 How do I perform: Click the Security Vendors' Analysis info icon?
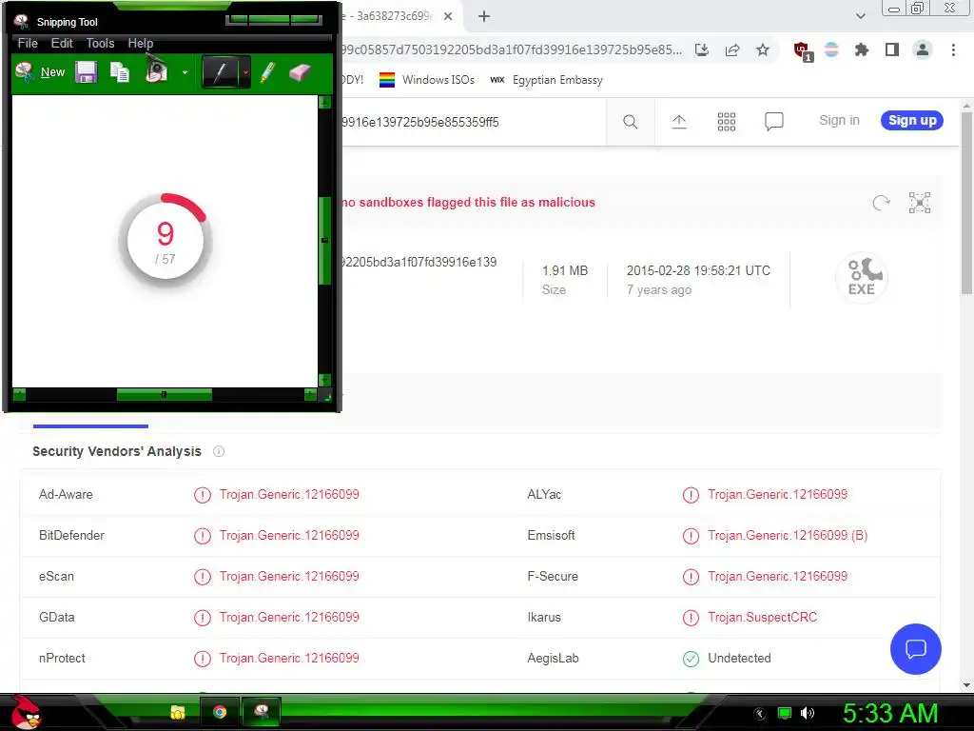pos(219,451)
